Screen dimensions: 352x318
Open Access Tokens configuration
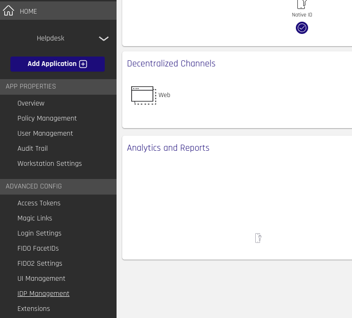click(x=39, y=203)
